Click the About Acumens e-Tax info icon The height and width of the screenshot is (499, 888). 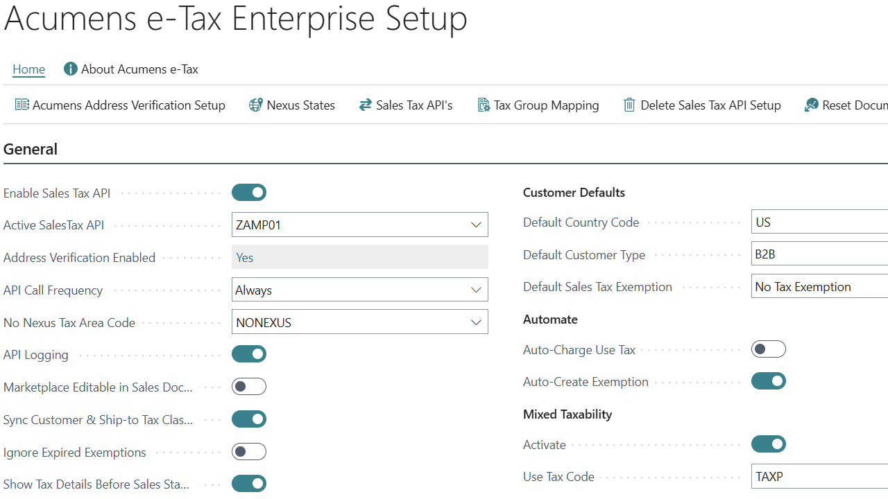pos(70,69)
